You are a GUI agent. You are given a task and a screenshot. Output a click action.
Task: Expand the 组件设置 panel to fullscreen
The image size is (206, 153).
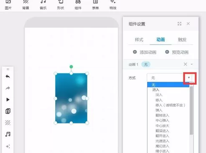179,24
